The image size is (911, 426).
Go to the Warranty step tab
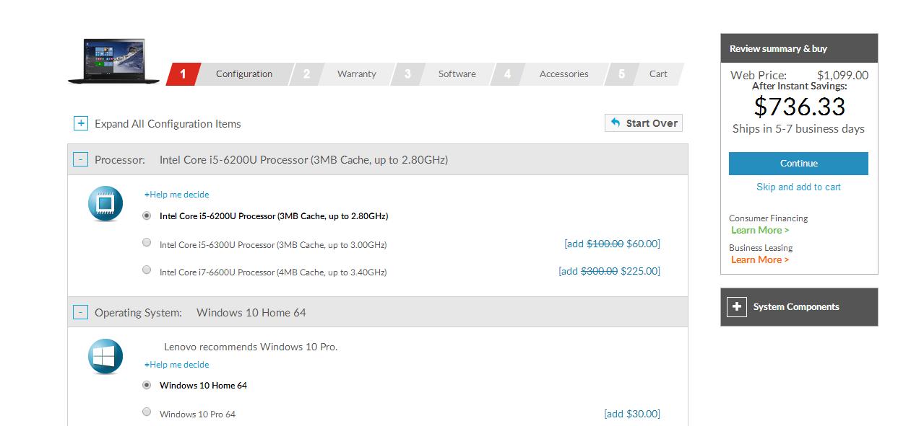point(356,74)
